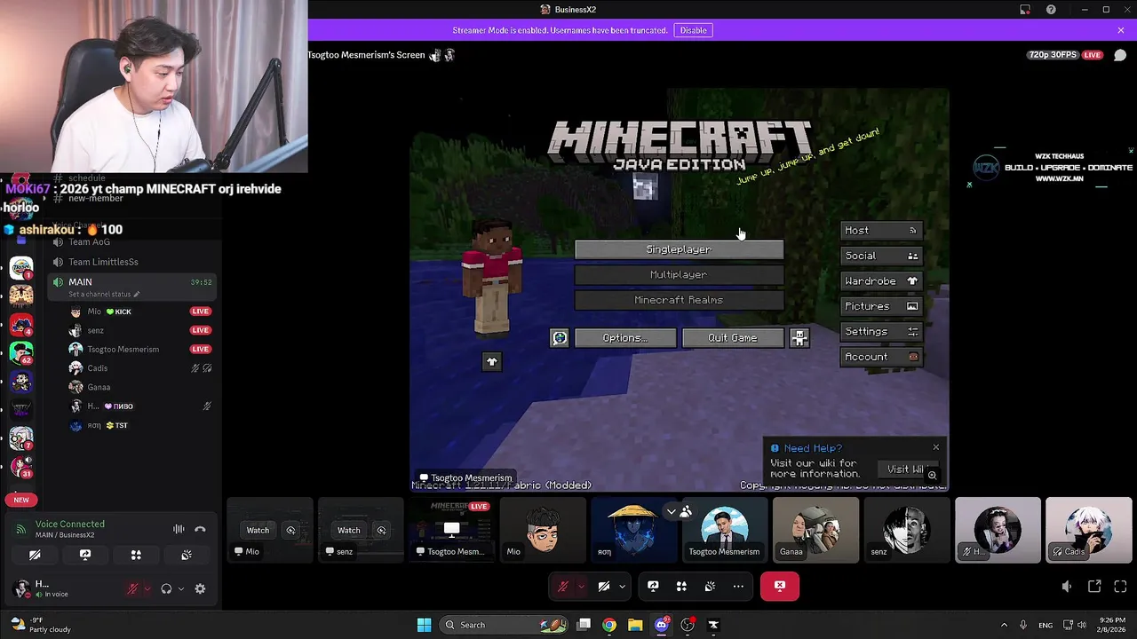Open the soundboard in voice panel
Image resolution: width=1137 pixels, height=639 pixels.
[x=187, y=555]
